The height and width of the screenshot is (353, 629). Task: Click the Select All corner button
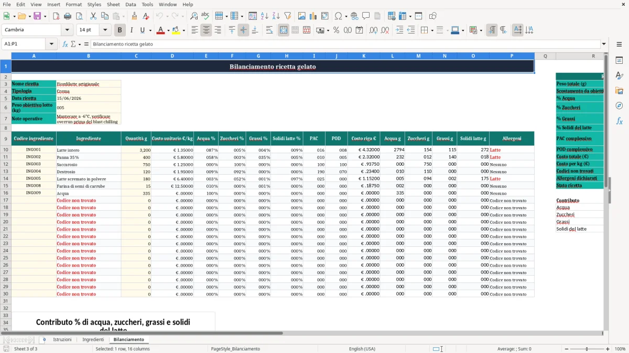6,56
